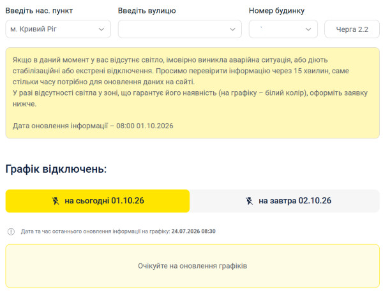383x294 pixels.
Task: Click the chevron arrow in the settlement field
Action: coord(101,29)
